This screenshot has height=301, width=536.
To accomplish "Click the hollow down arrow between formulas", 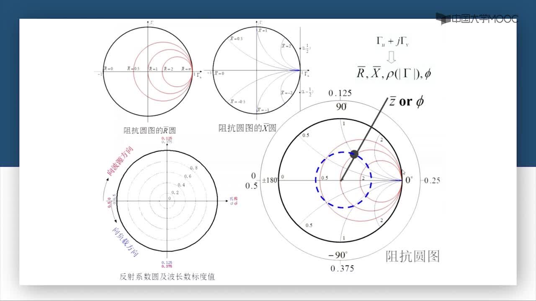I will click(391, 56).
